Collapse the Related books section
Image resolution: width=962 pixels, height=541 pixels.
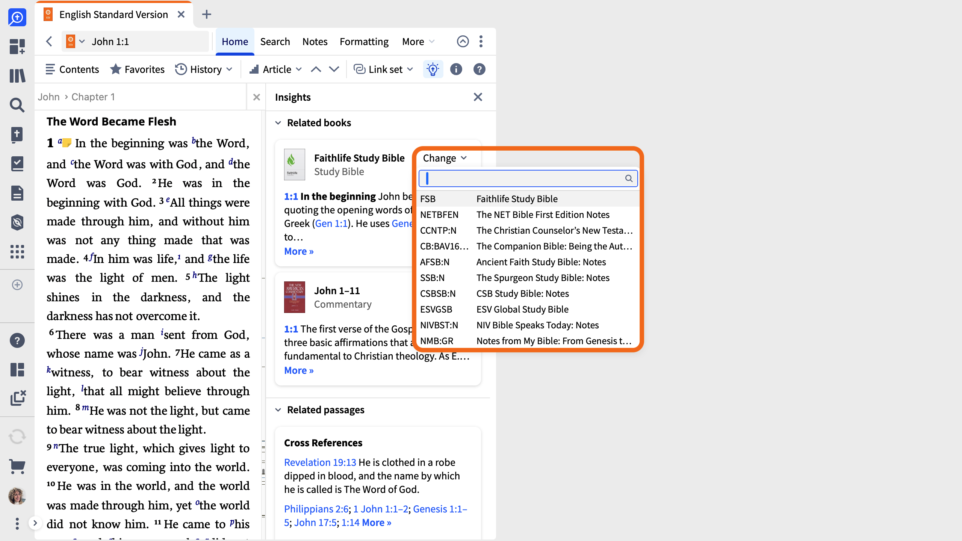[278, 123]
